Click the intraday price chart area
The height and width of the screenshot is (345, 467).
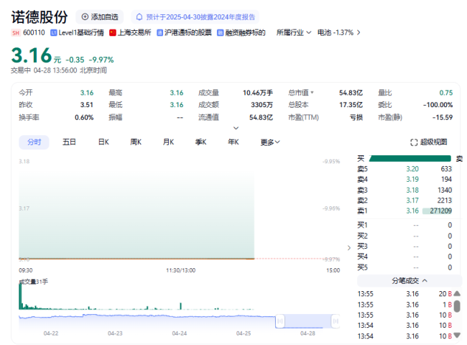180,210
